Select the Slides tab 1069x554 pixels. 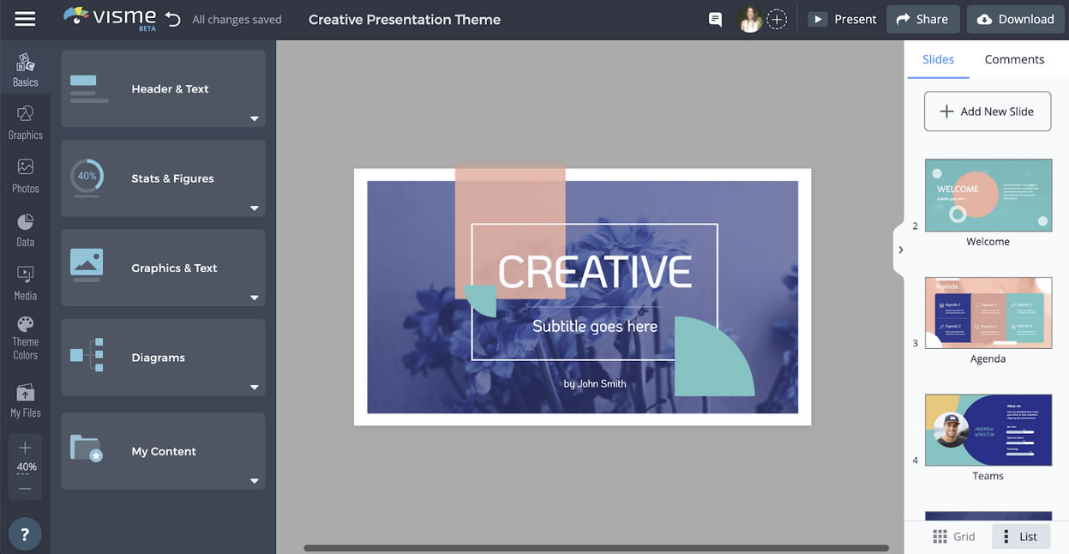coord(938,58)
